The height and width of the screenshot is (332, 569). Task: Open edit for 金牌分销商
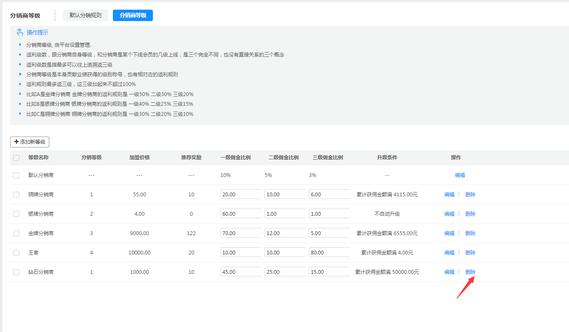click(449, 233)
